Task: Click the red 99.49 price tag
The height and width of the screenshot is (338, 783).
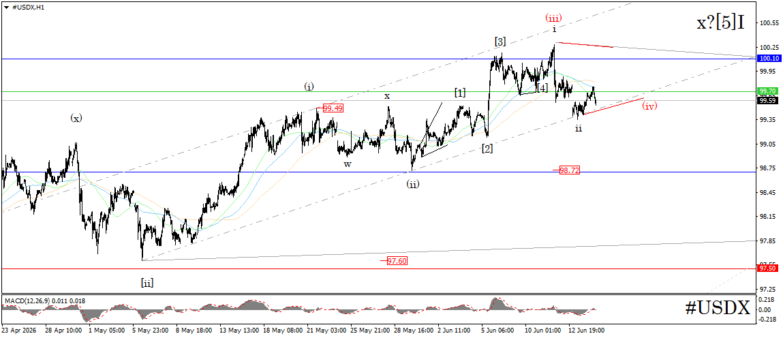Action: point(332,108)
